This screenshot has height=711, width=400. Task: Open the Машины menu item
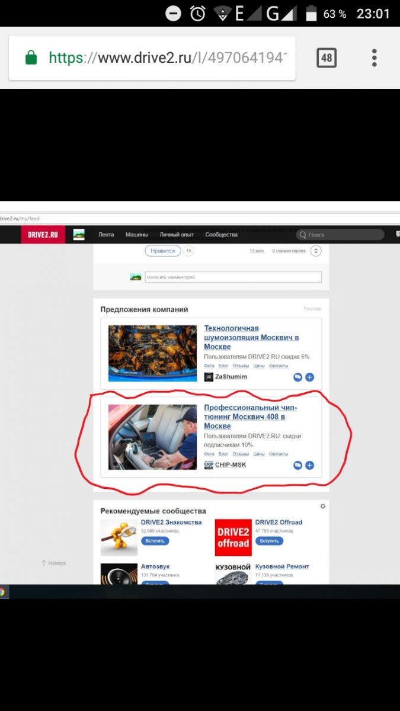pos(137,235)
